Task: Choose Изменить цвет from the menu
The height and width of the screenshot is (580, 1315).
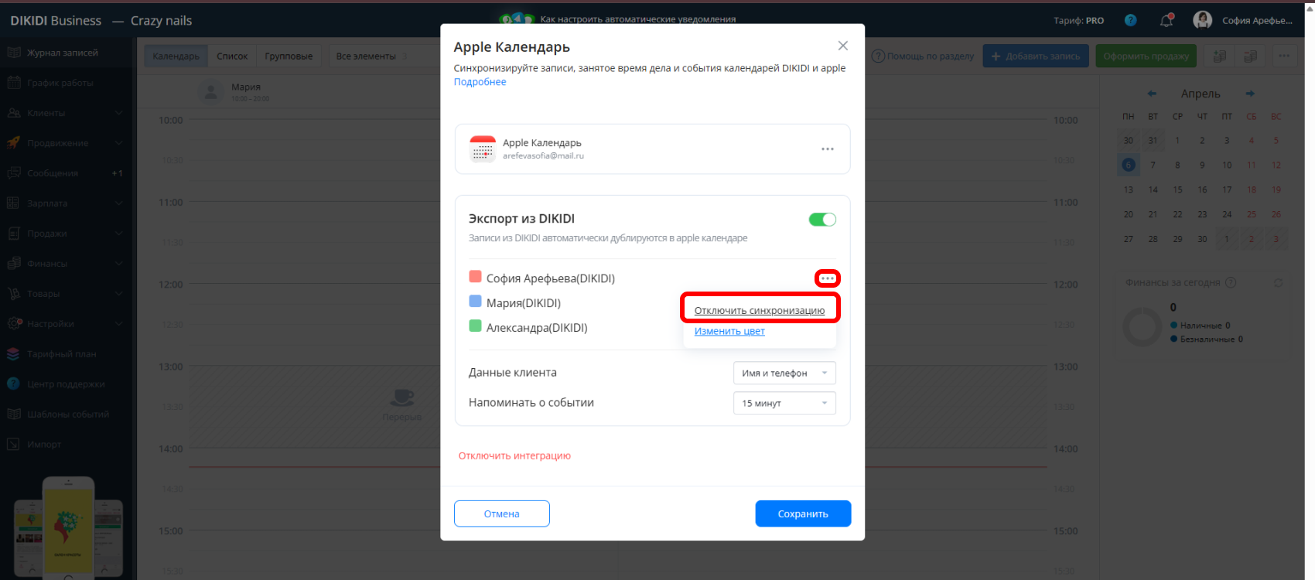Action: click(729, 331)
